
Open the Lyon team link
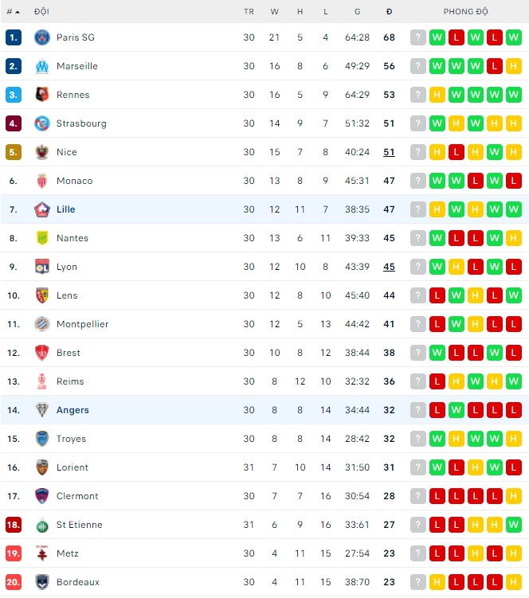point(67,267)
